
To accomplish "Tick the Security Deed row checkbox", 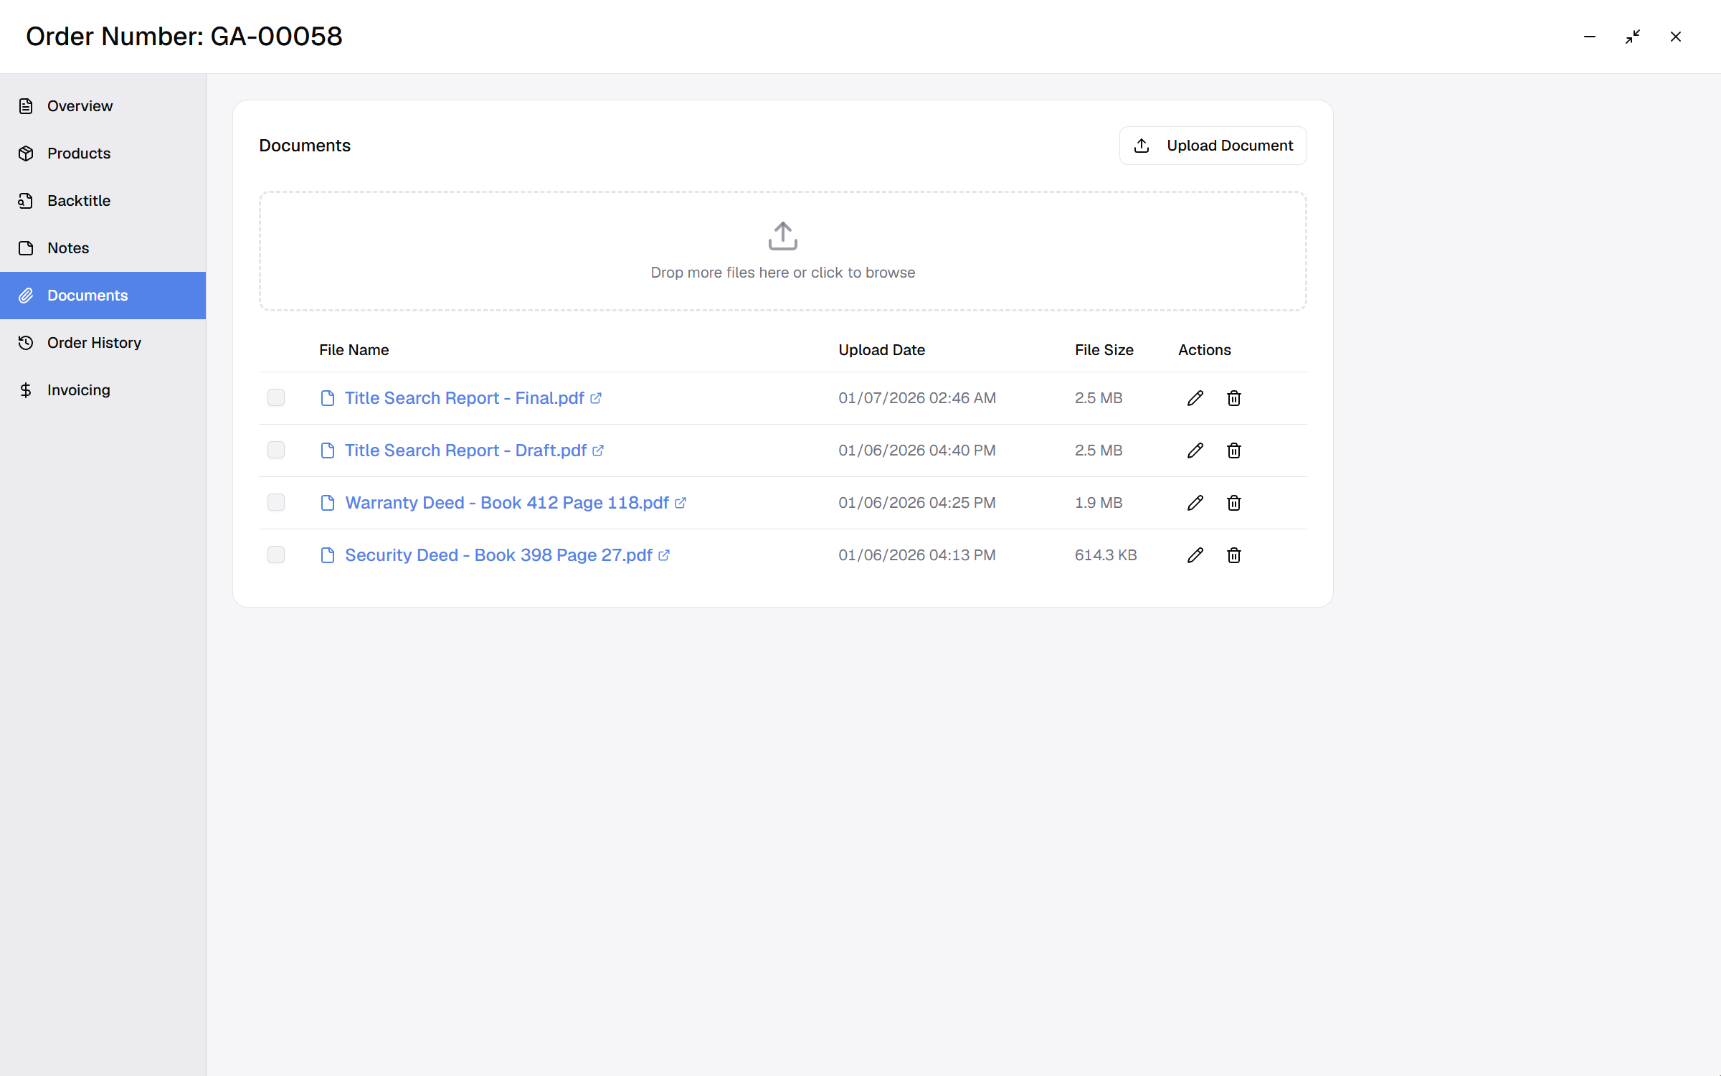I will [x=276, y=555].
